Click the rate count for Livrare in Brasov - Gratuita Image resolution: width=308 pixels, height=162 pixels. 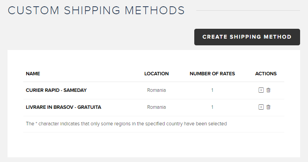tap(212, 107)
